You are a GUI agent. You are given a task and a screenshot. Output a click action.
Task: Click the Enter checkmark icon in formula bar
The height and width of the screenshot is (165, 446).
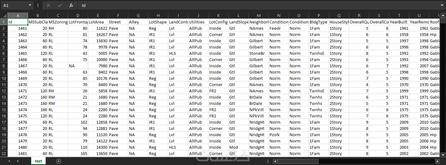click(60, 5)
